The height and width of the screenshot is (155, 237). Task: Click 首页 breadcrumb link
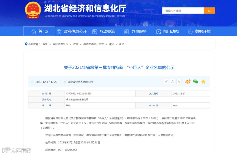point(45,44)
